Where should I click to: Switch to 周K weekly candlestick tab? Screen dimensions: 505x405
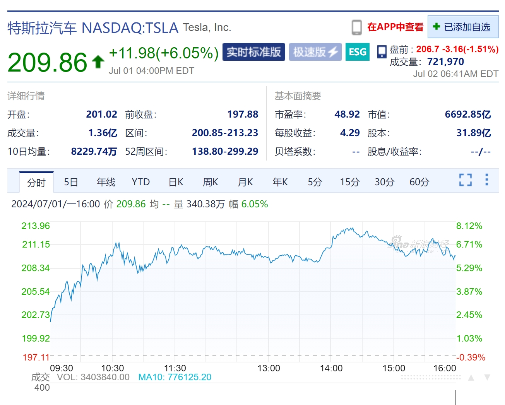pyautogui.click(x=211, y=182)
